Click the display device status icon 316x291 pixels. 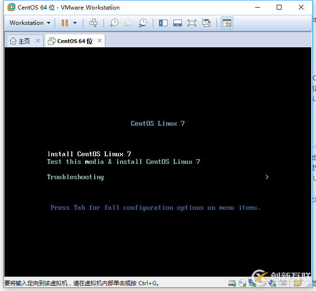point(282,283)
